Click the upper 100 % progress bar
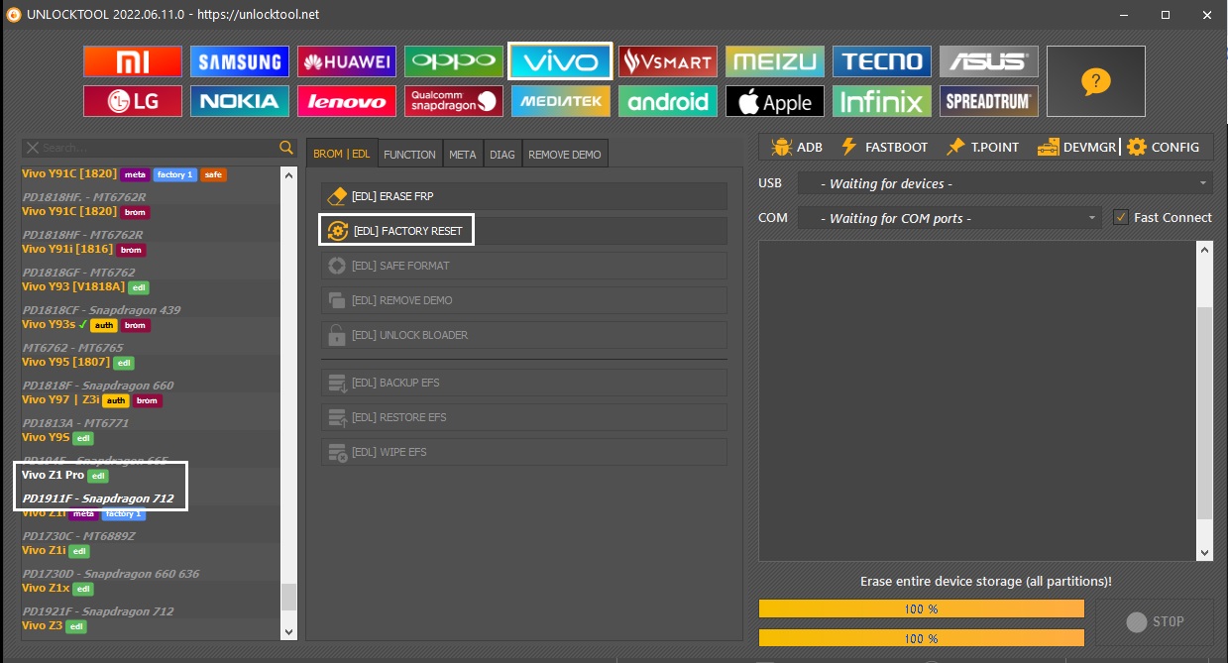The image size is (1228, 663). (922, 608)
